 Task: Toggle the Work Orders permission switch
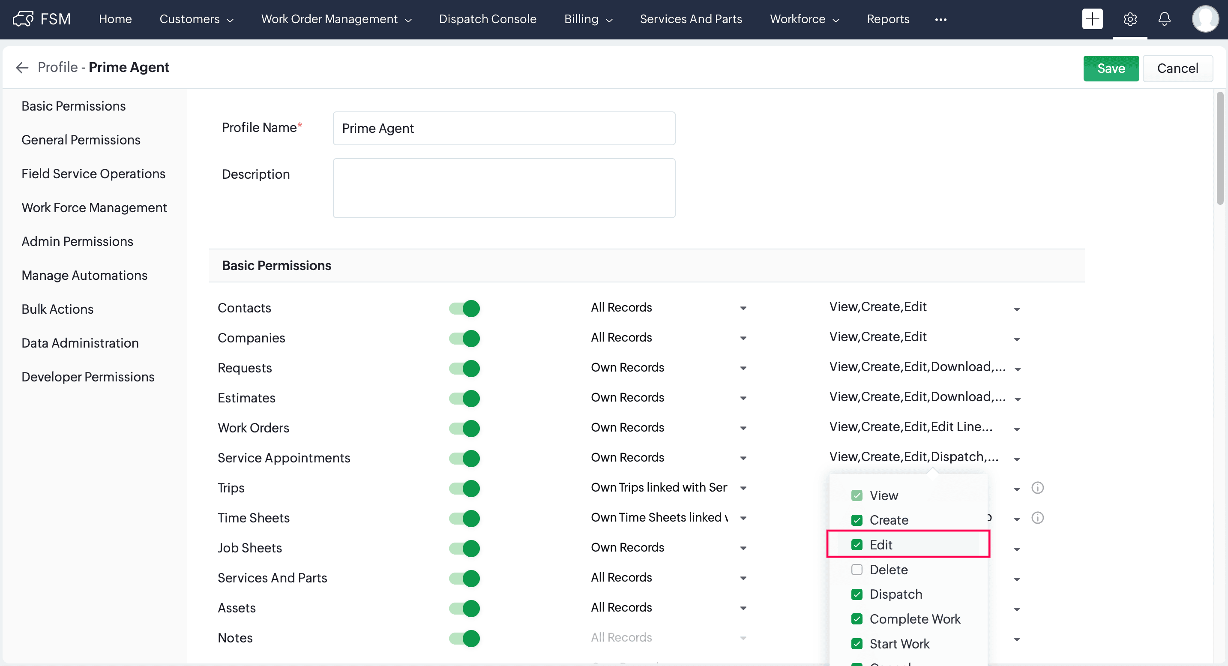coord(464,429)
